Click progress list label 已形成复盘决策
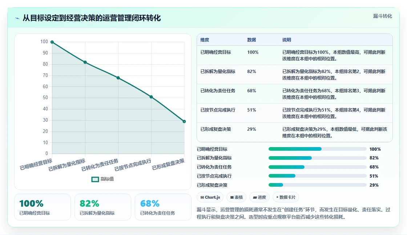The width and height of the screenshot is (407, 235). pyautogui.click(x=212, y=185)
